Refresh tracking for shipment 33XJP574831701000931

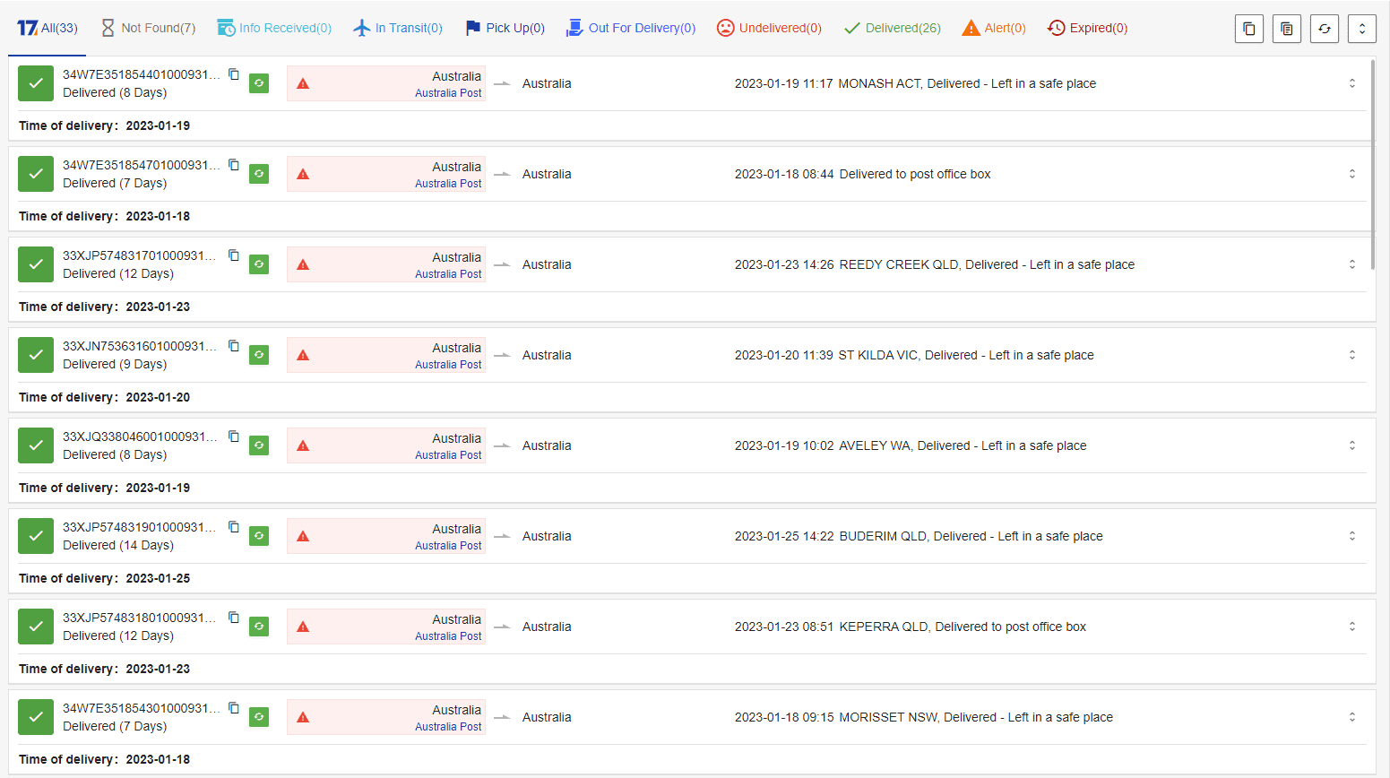(259, 264)
